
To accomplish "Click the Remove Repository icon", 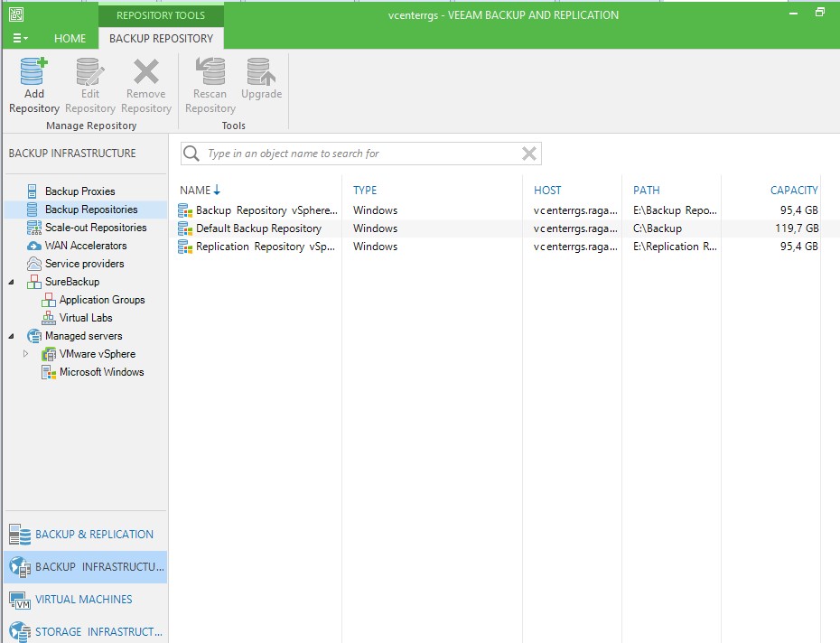I will point(145,81).
